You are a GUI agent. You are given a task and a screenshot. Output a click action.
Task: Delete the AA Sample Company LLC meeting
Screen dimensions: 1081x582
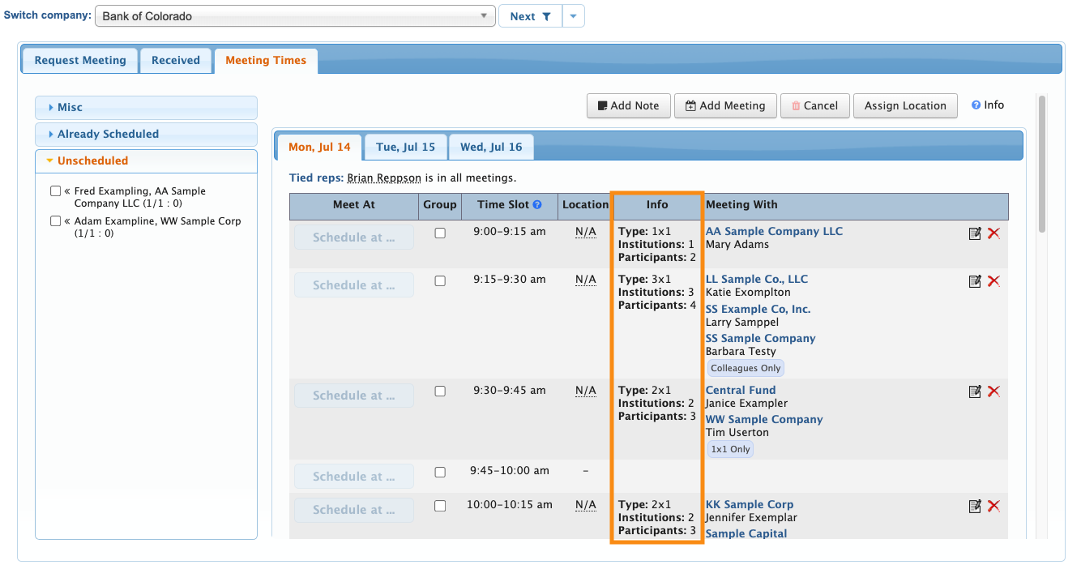994,233
